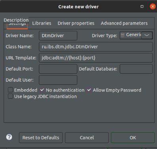Enable Use legacy JDBC instantiation
The width and height of the screenshot is (157, 149).
10,96
